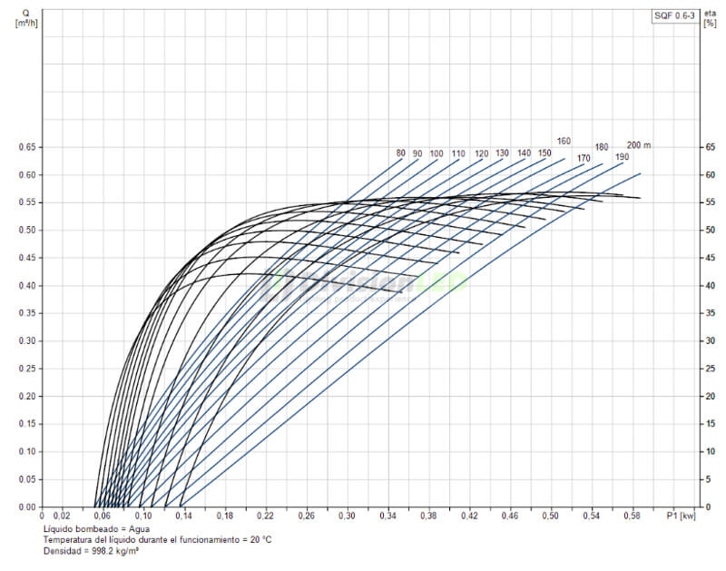Select the 150 head curve label
Screen dimensions: 726x571
point(544,153)
